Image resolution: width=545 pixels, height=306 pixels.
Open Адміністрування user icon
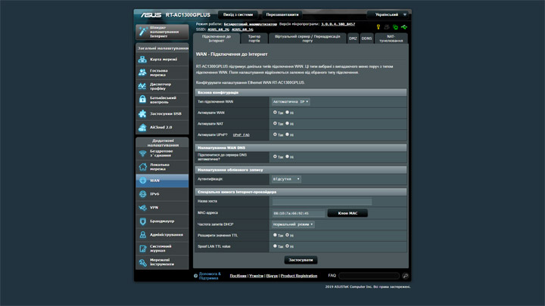coord(142,235)
